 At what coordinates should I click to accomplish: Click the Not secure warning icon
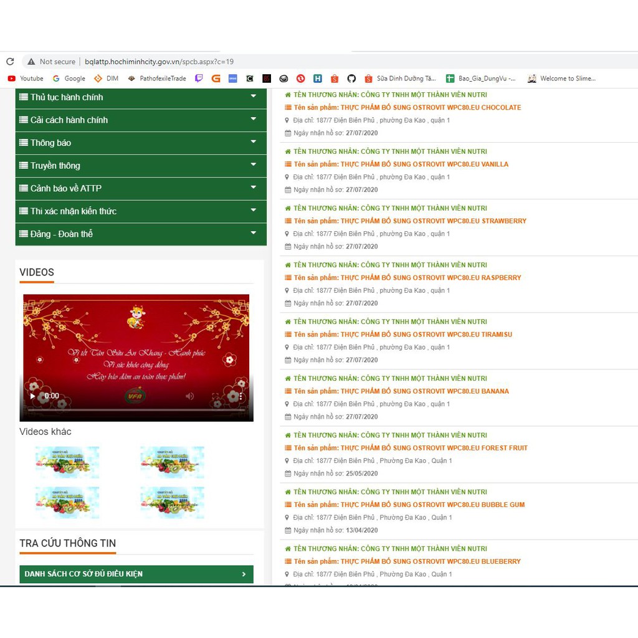click(x=31, y=62)
